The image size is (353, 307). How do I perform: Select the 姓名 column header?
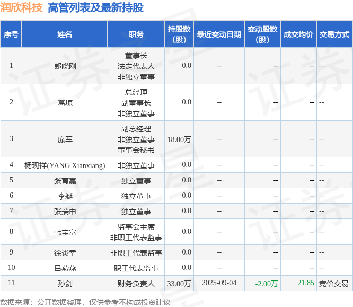65,34
